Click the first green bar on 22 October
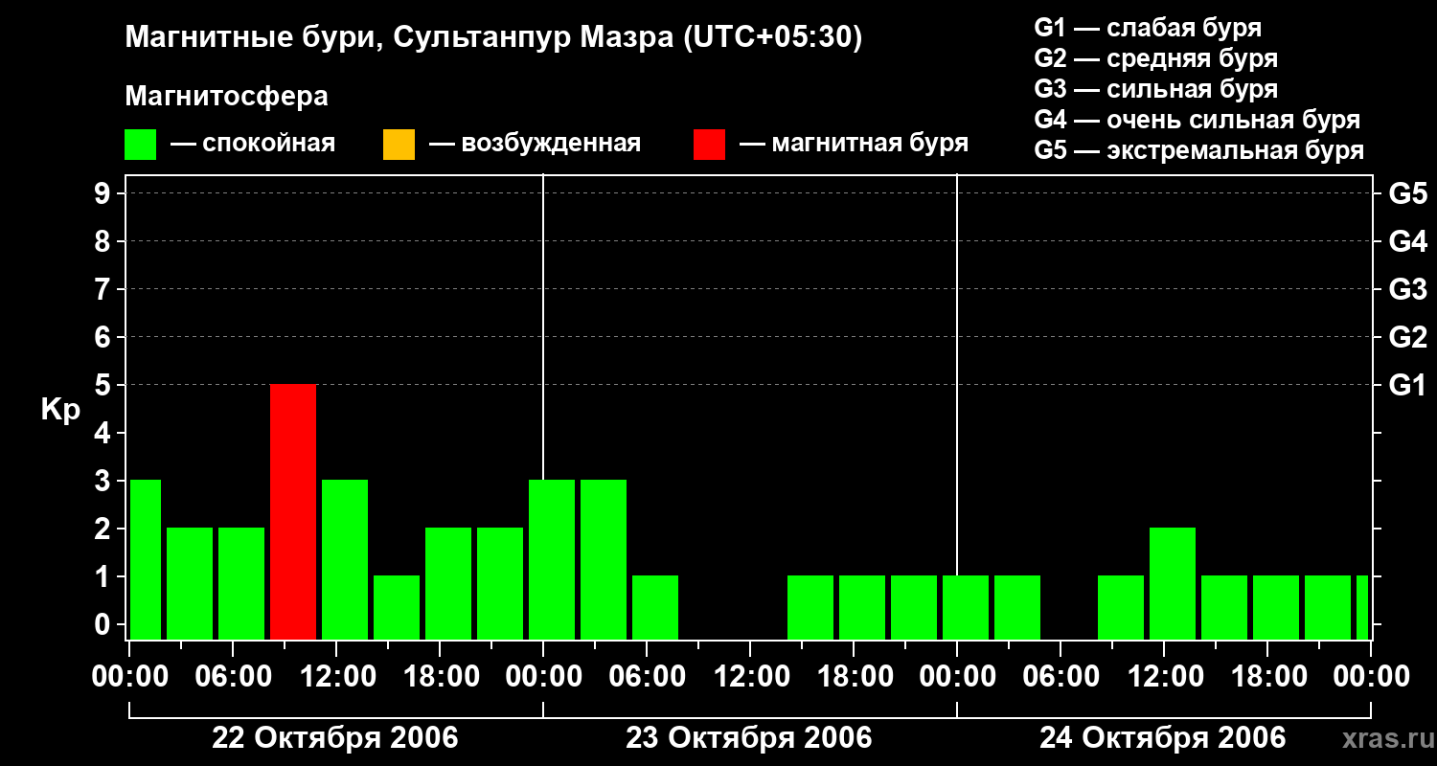Screen dimensions: 1437x766 point(146,559)
